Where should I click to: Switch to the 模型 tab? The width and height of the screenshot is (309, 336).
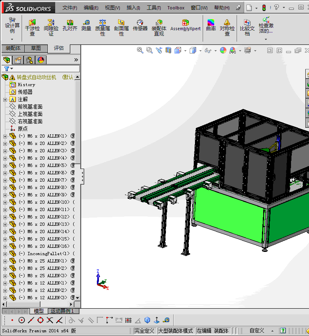tap(38, 311)
